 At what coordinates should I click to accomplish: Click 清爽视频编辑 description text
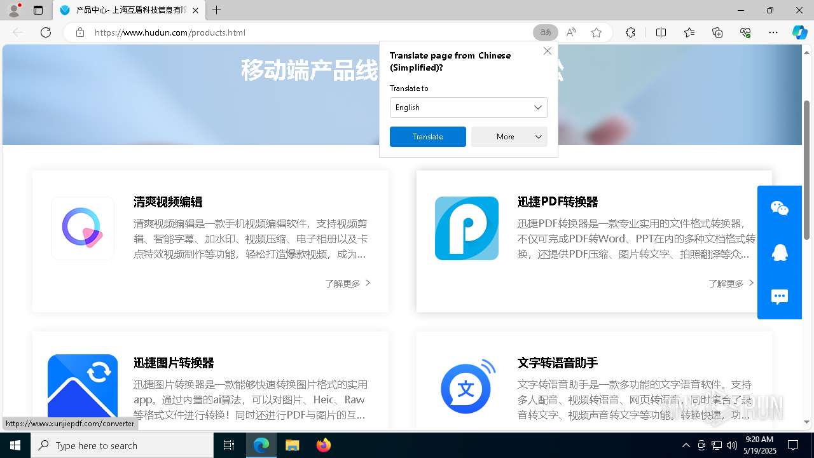251,239
